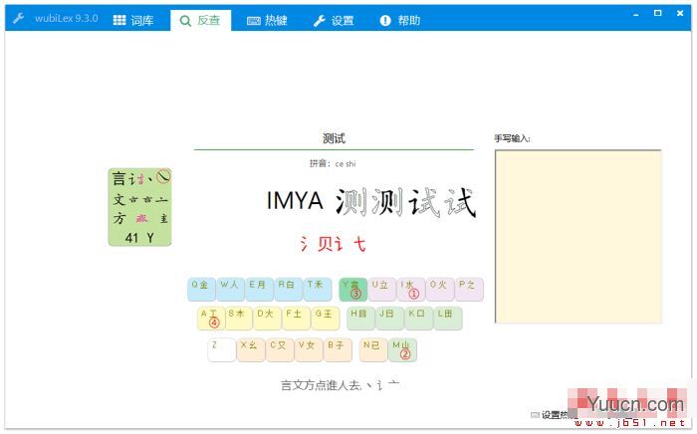Click the K口 key
Screen dimensions: 697x434
tap(418, 319)
